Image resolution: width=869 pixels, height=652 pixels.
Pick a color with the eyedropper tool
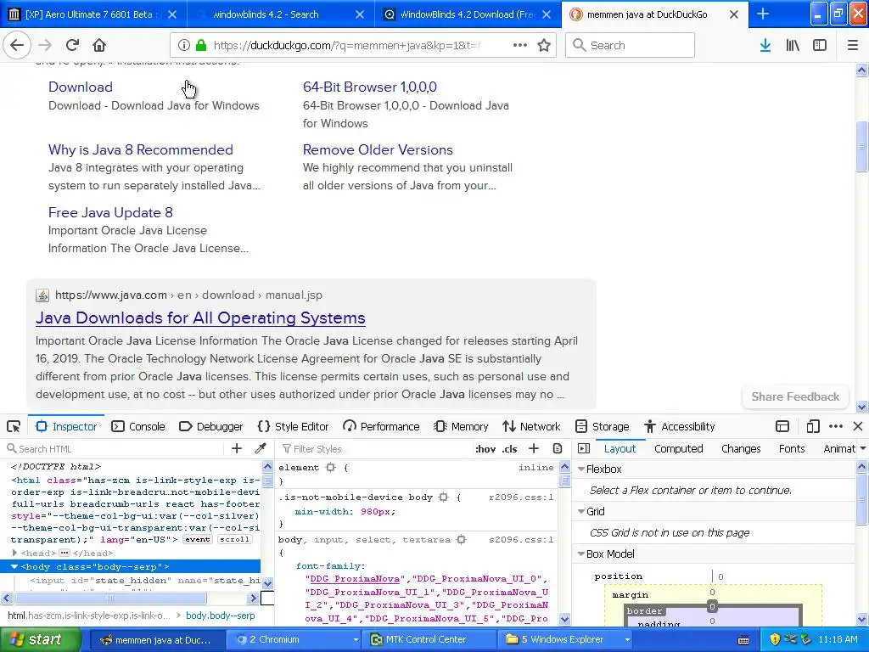coord(261,448)
